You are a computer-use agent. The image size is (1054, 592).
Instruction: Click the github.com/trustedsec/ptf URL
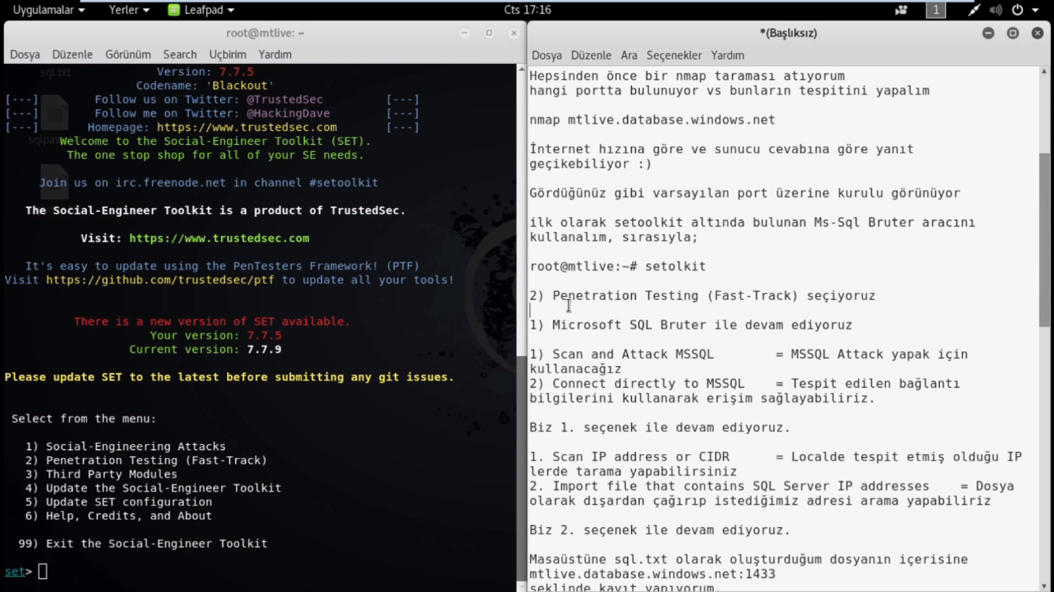click(160, 280)
